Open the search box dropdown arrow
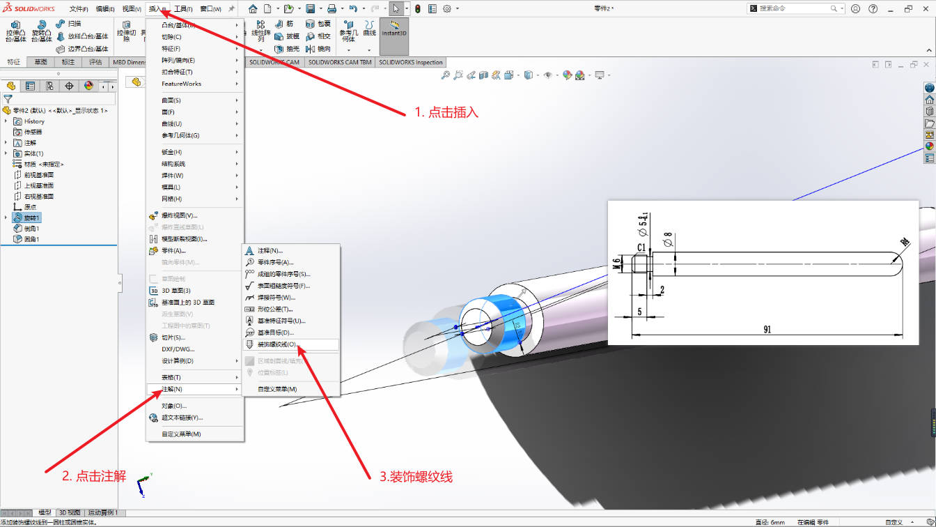 842,9
